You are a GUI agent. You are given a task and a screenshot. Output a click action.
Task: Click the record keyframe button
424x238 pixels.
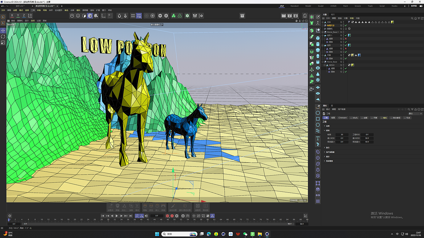tap(167, 216)
